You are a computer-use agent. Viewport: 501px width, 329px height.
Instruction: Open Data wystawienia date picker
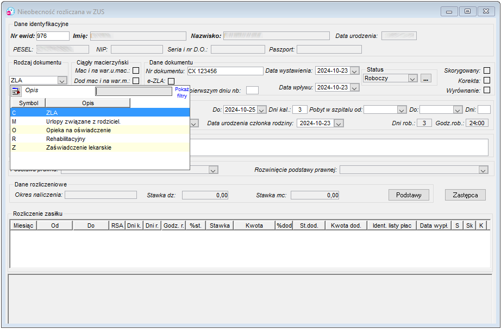pyautogui.click(x=354, y=71)
